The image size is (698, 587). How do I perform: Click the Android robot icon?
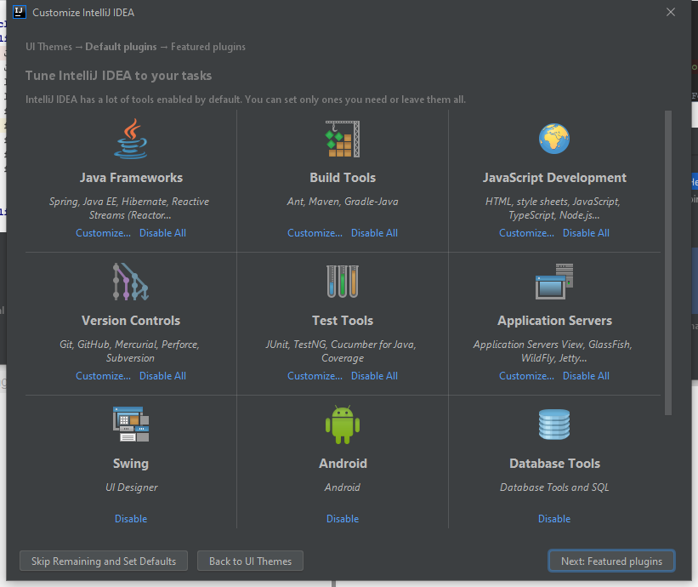pyautogui.click(x=343, y=425)
